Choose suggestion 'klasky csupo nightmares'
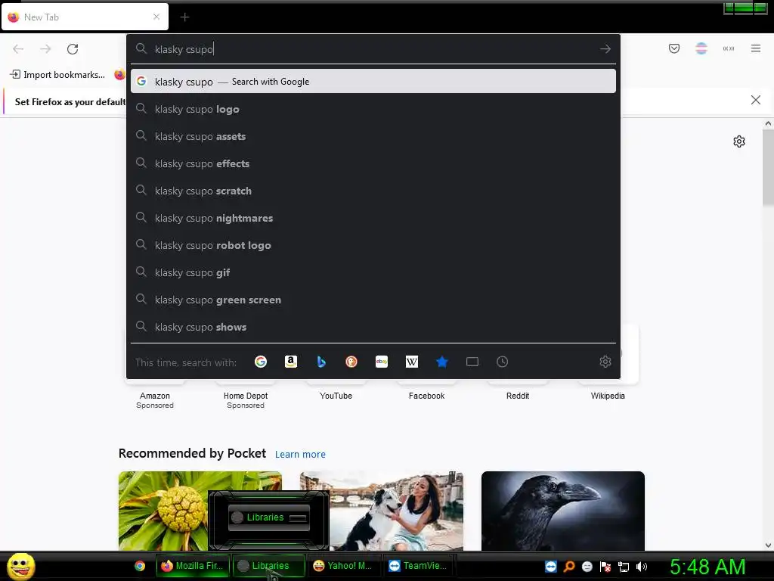Viewport: 774px width, 581px height. [x=373, y=218]
